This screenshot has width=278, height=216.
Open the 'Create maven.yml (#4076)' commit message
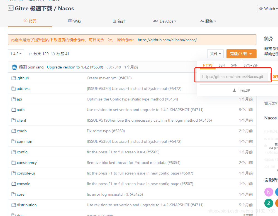pos(109,78)
